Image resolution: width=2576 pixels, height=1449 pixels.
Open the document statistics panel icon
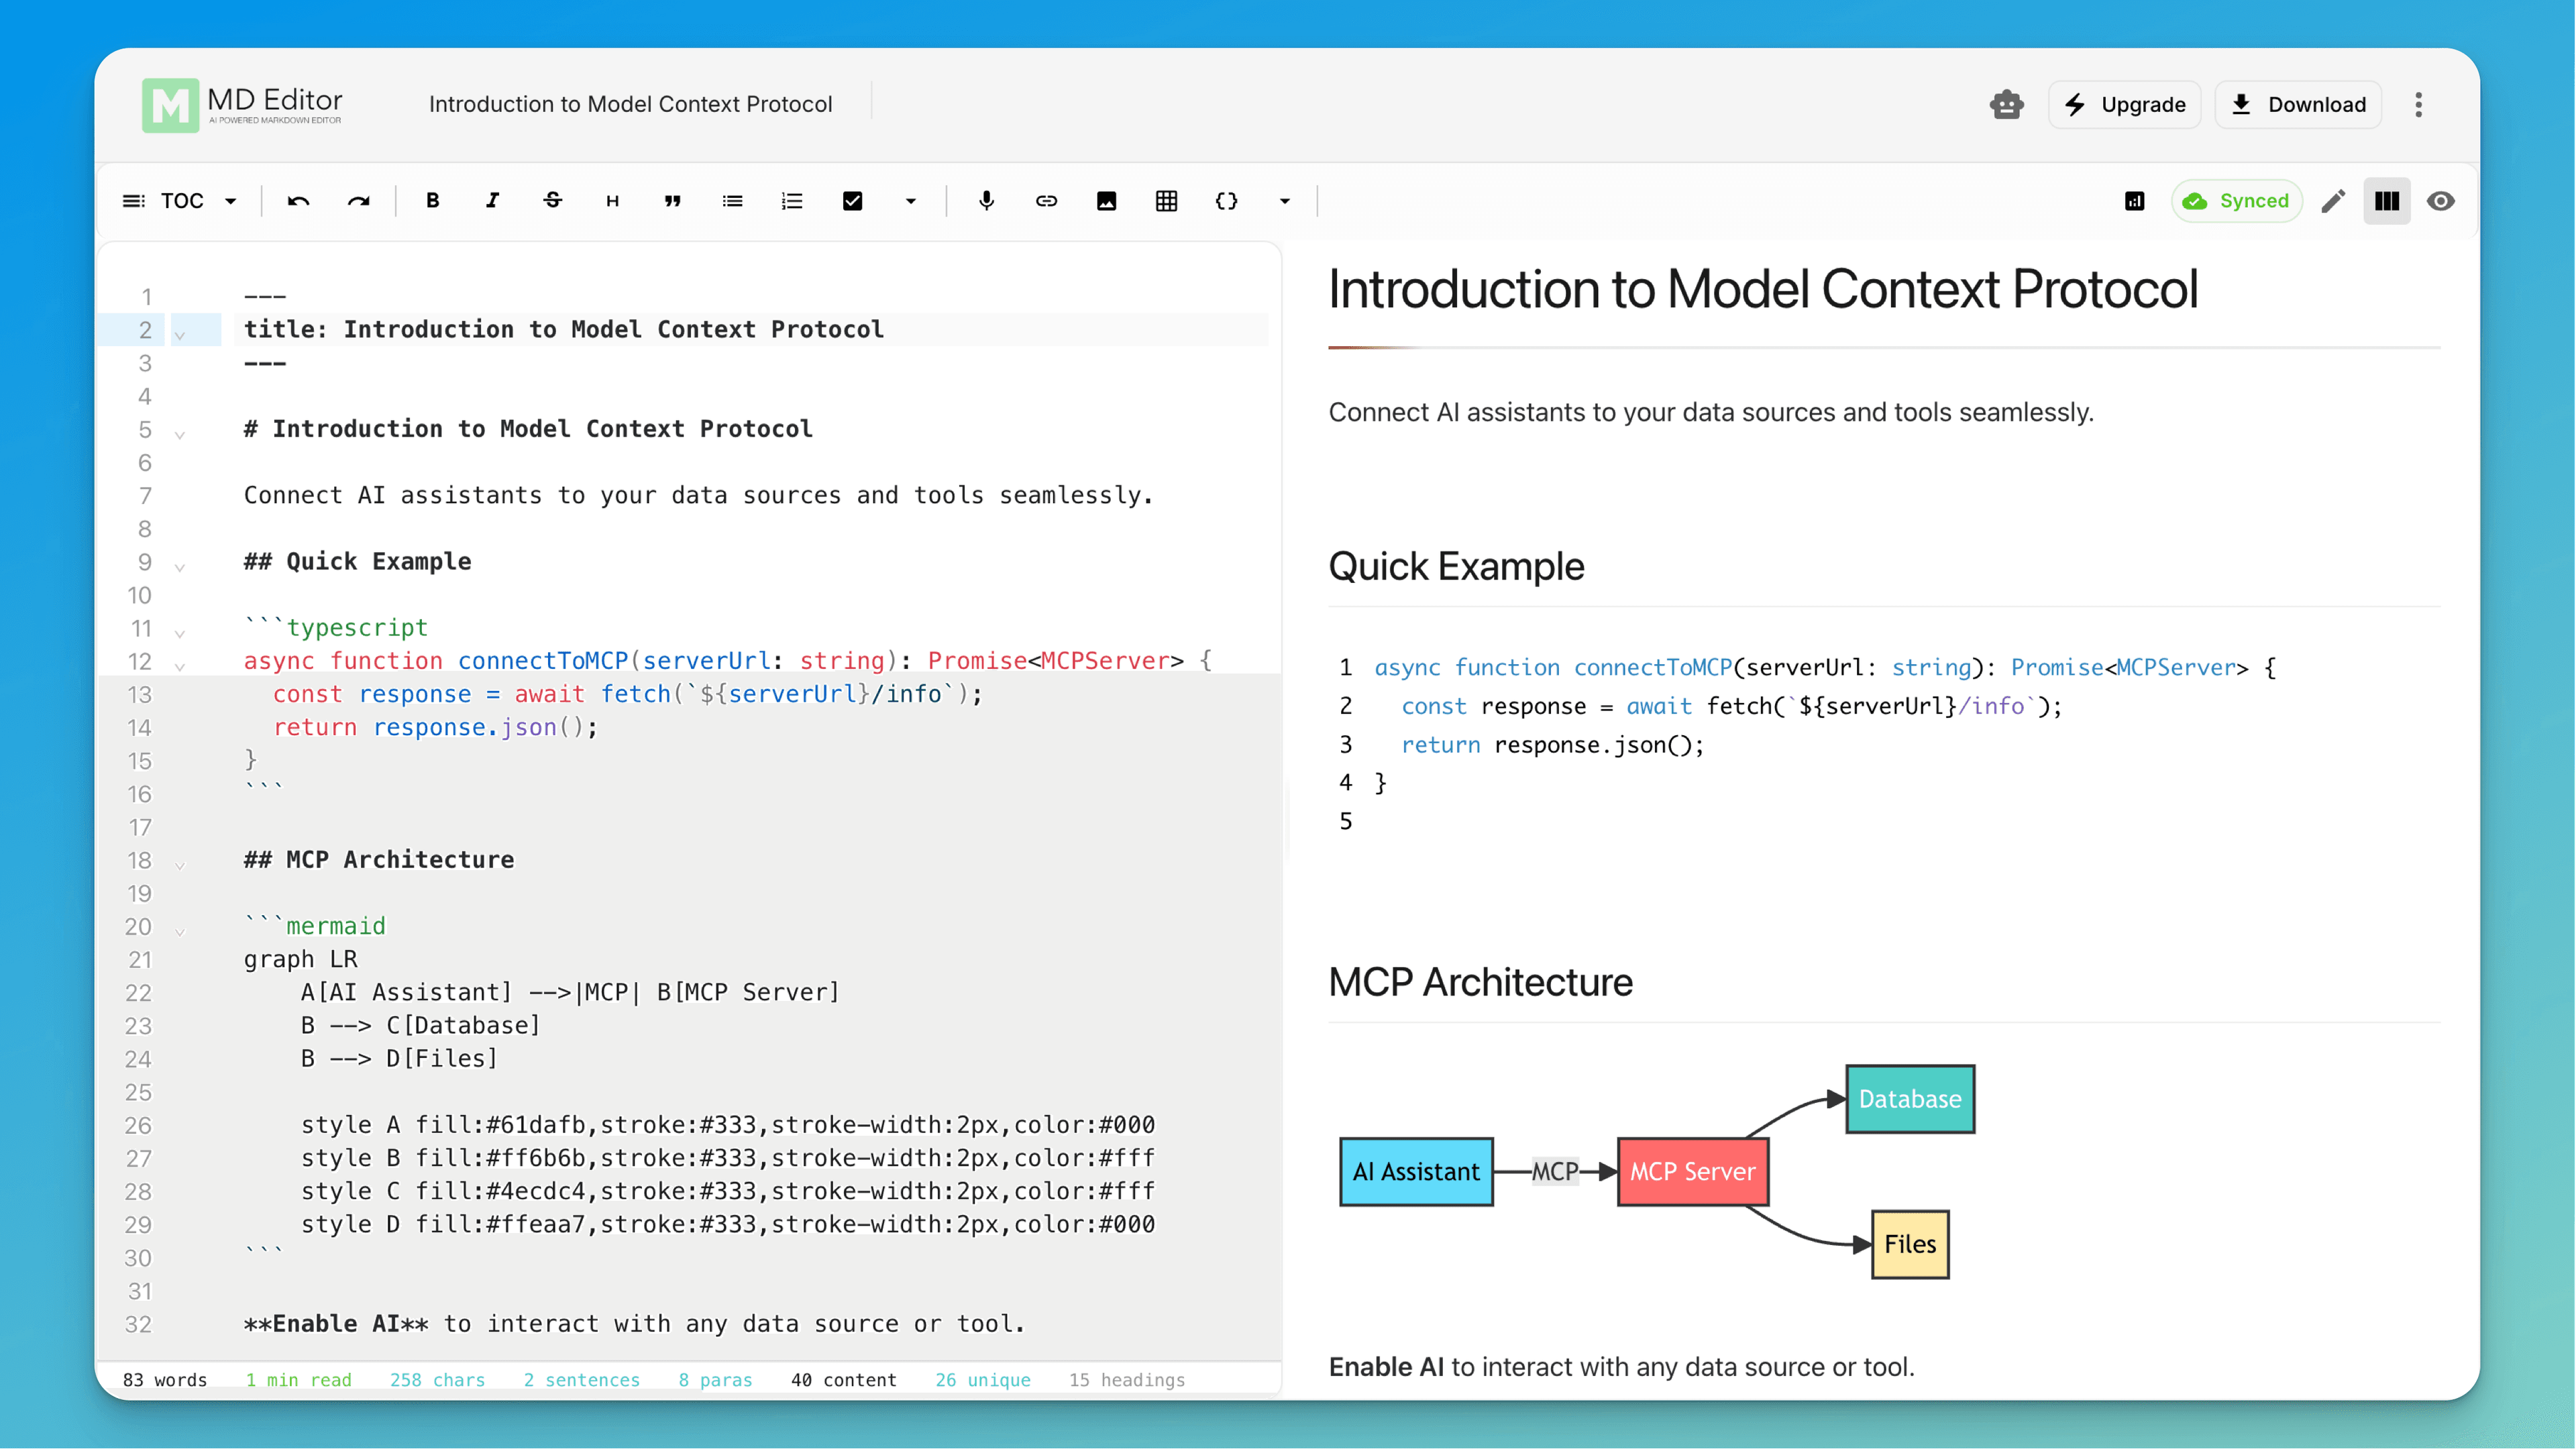[x=2135, y=200]
